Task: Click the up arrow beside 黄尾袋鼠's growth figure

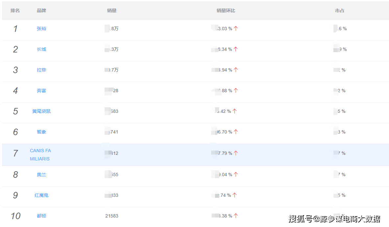Action: click(234, 111)
